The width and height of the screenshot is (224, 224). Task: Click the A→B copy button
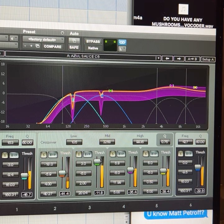[193, 59]
